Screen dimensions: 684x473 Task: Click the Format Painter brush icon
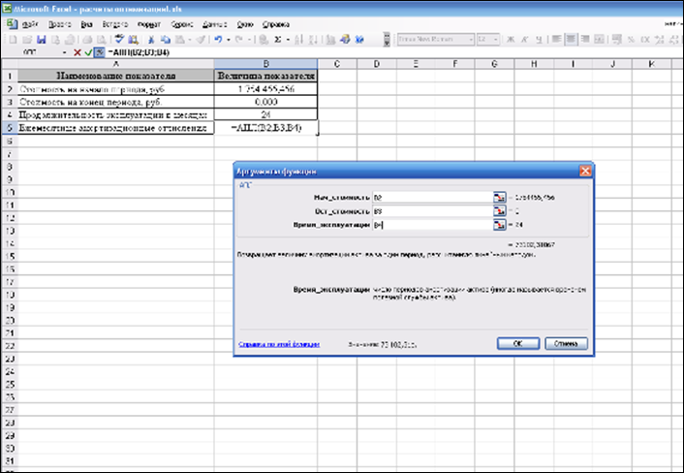pos(202,40)
